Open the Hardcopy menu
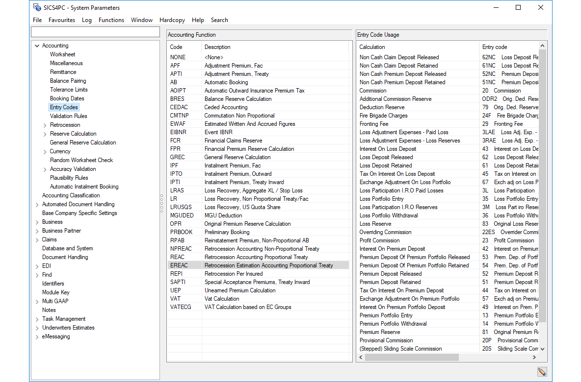This screenshot has width=581, height=382. [172, 20]
